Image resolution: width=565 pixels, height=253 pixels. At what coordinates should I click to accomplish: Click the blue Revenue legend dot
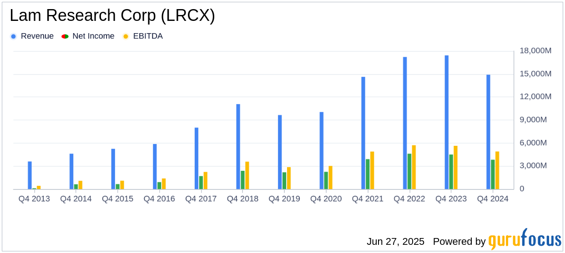coord(13,36)
